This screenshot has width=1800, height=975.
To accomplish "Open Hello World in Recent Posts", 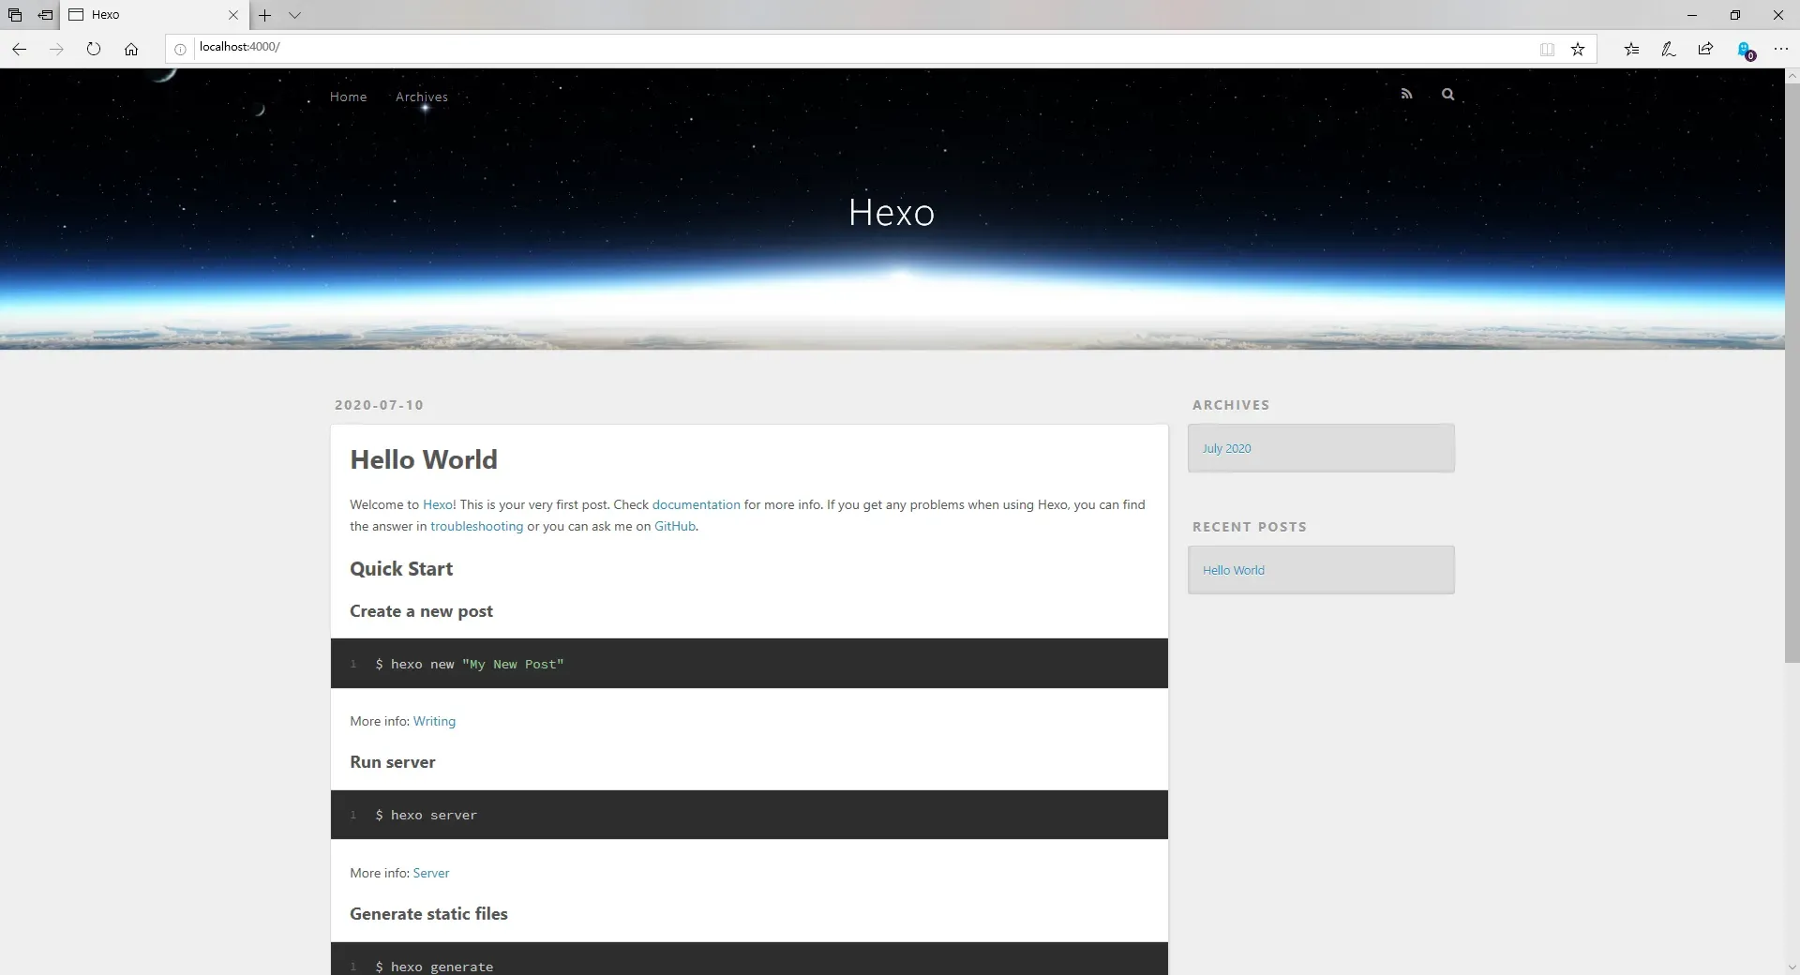I will tap(1234, 570).
